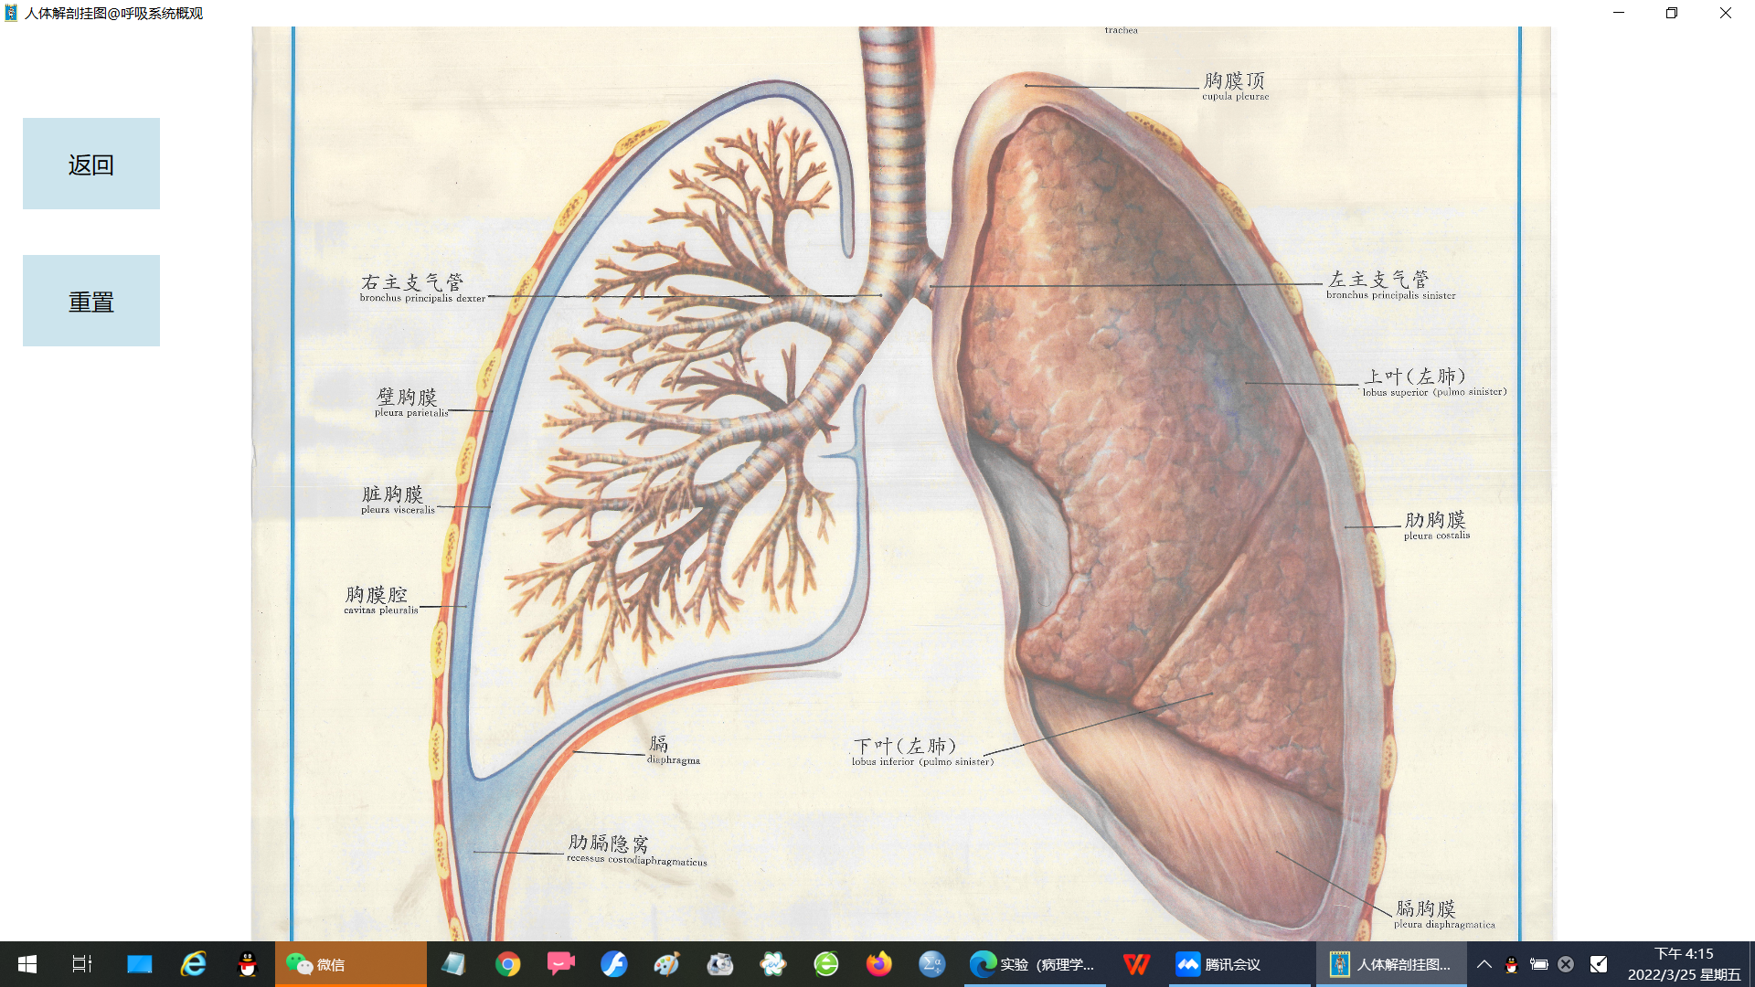Click the 左主支气管 label on the diagram
This screenshot has width=1755, height=987.
pyautogui.click(x=1378, y=280)
